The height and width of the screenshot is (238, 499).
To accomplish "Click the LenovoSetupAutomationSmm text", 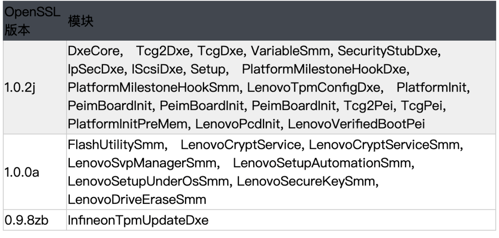I will click(322, 163).
